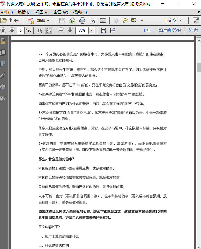This screenshot has height=249, width=201.
Task: Click the line 一，股市上涨的逻辑是什么
Action: pyautogui.click(x=59, y=236)
